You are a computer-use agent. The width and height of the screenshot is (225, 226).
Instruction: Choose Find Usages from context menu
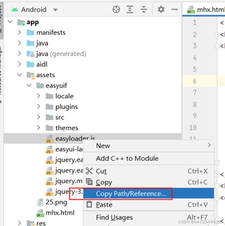click(x=114, y=217)
